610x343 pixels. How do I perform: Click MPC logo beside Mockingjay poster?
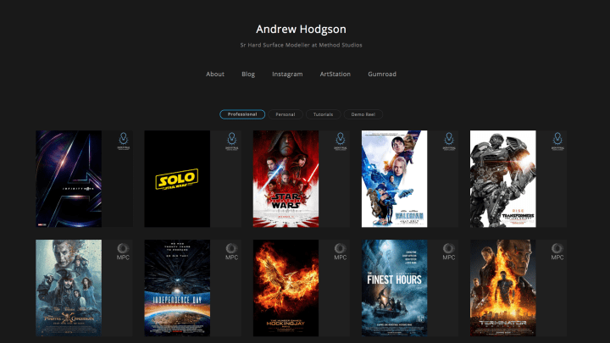(x=340, y=252)
